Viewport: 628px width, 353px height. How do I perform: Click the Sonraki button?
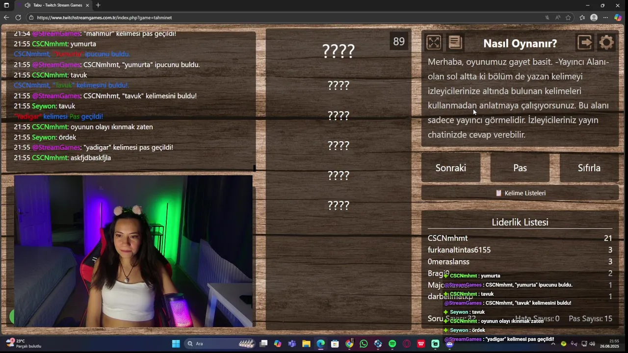(451, 168)
